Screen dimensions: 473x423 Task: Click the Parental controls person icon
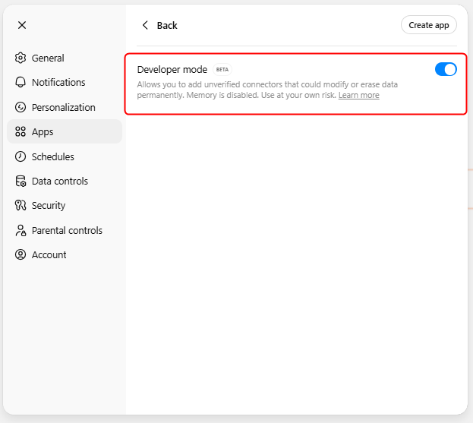click(x=20, y=230)
